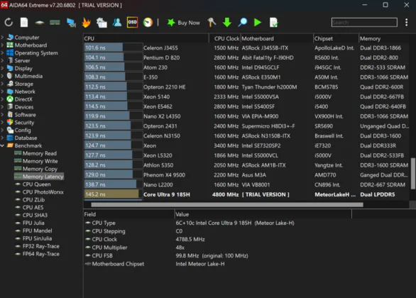Open Memory Write benchmark
Viewport: 416px width, 298px height.
(40, 161)
